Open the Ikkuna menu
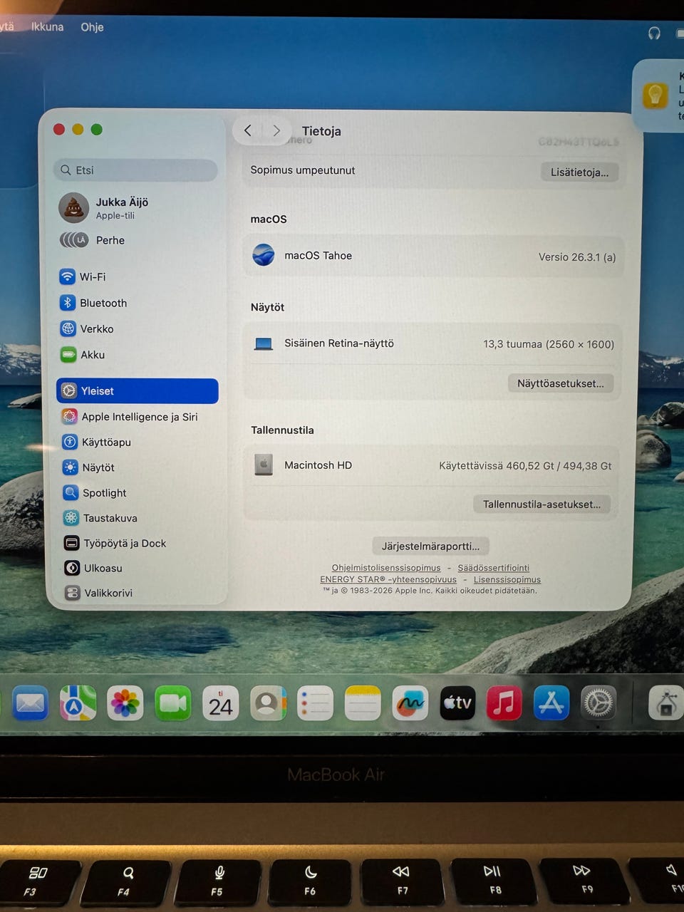Screen dimensions: 684x912 [47, 26]
